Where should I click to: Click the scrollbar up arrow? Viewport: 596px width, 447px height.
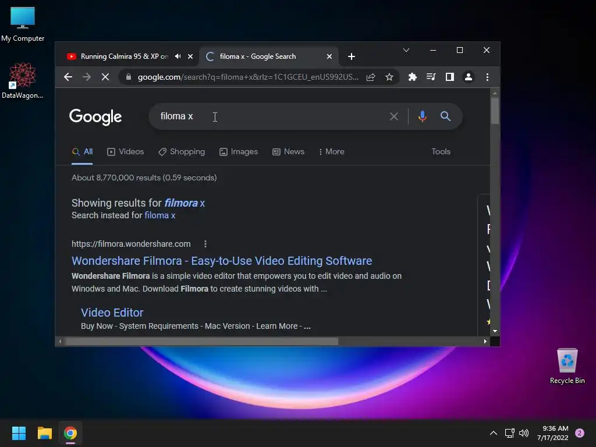(495, 93)
